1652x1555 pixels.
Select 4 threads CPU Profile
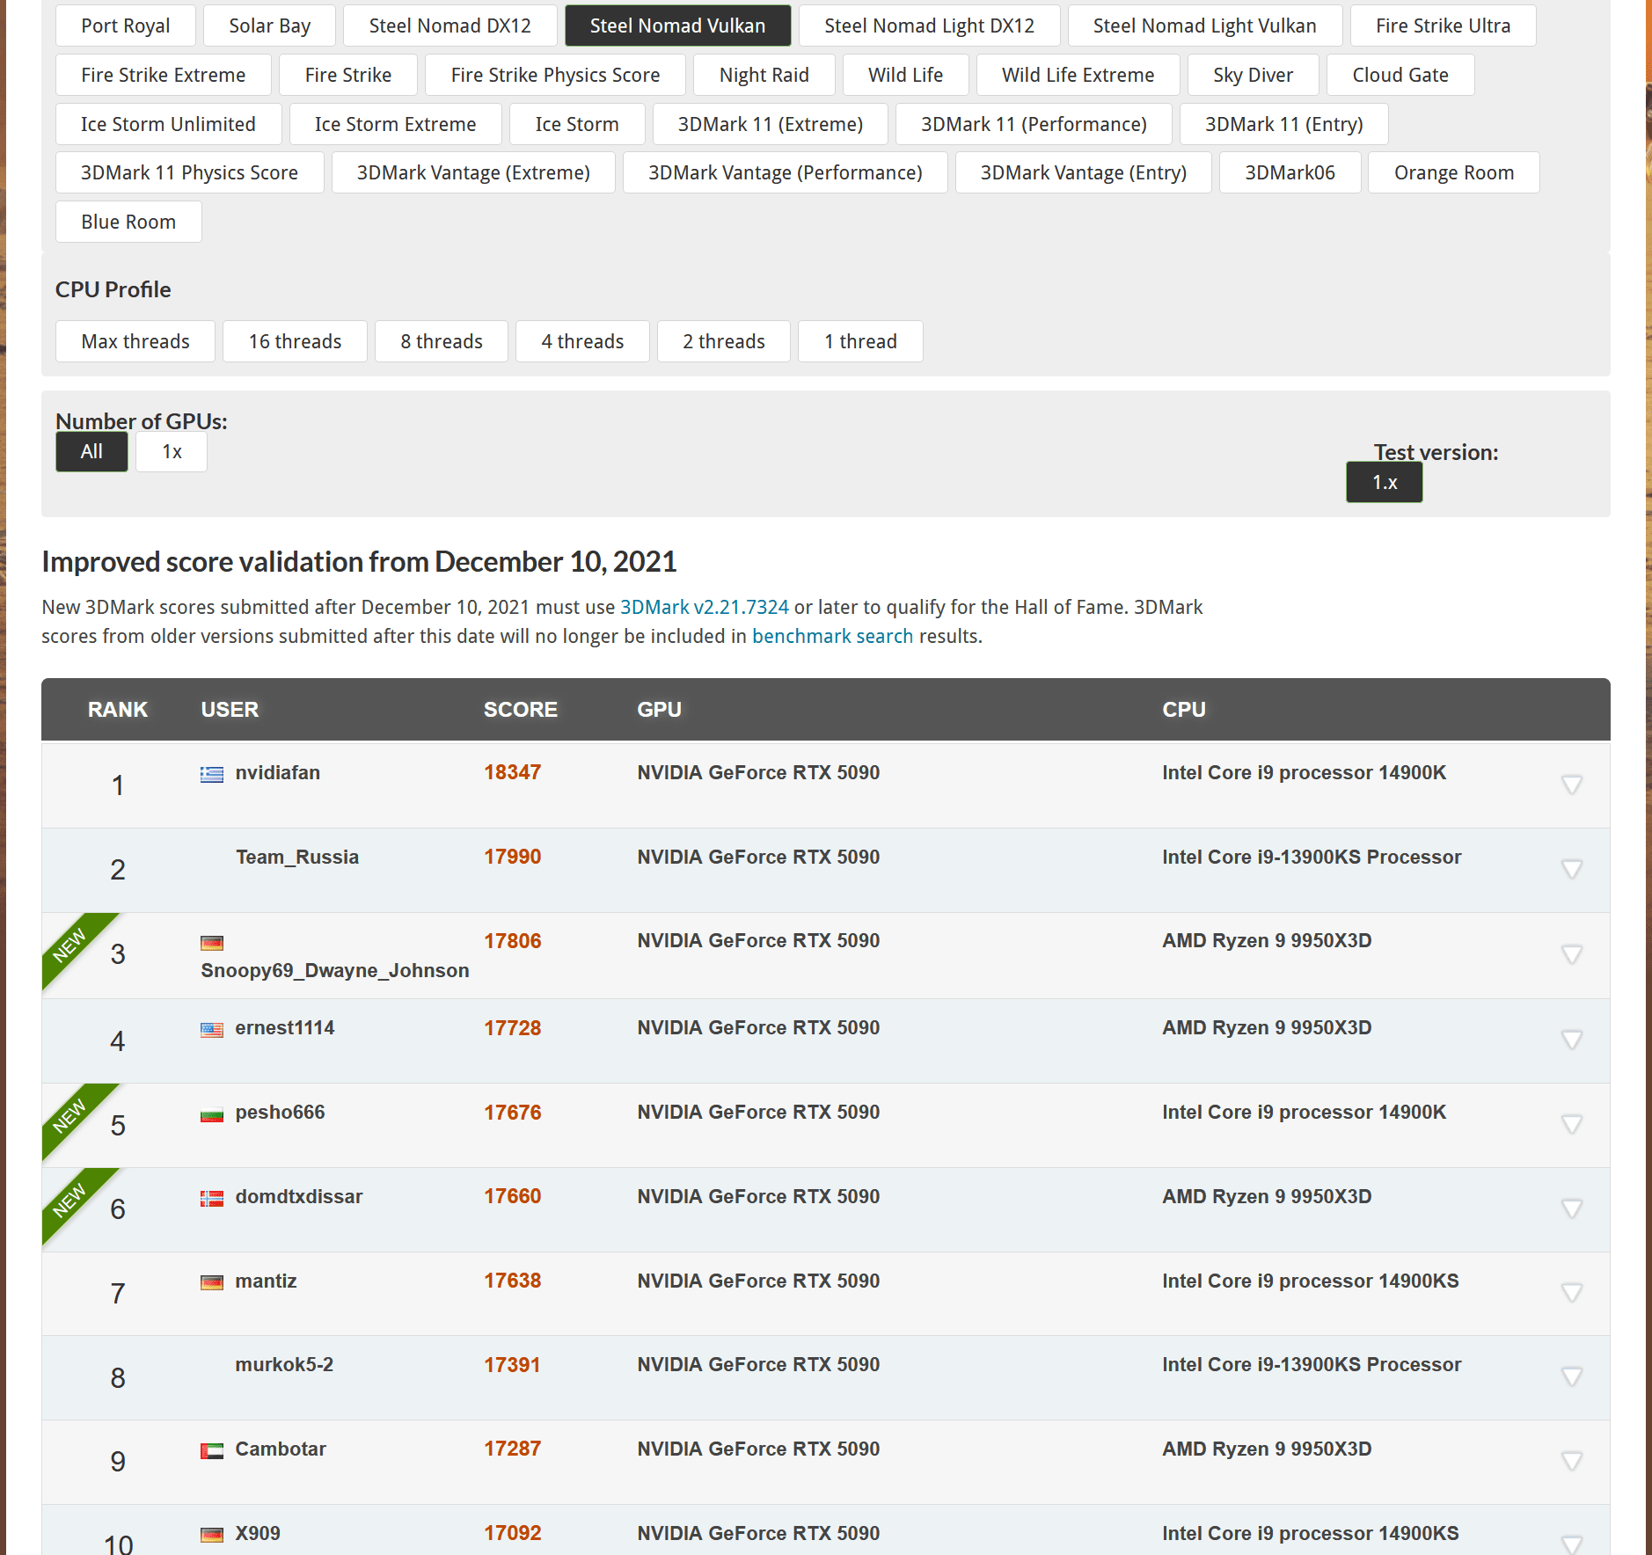click(582, 341)
